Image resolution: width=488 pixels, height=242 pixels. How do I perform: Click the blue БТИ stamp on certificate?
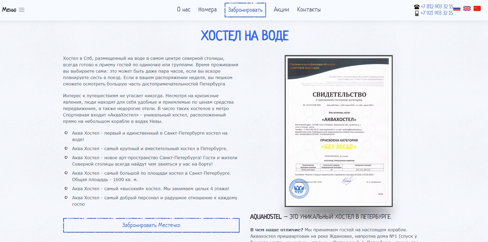[x=299, y=189]
